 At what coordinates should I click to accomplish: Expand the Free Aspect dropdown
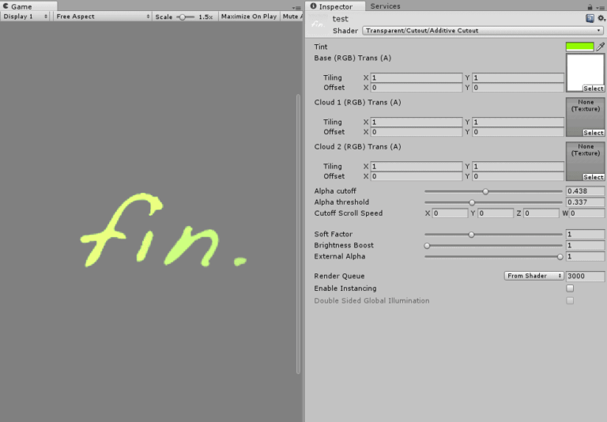[x=103, y=17]
